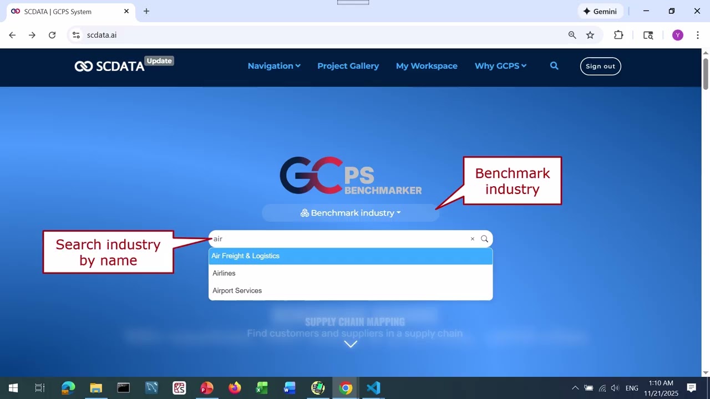This screenshot has width=710, height=399.
Task: Open Firefox from the taskbar
Action: click(235, 388)
